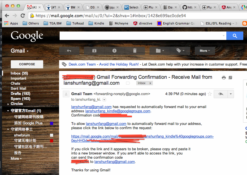Expand More labels in the sidebar
The height and width of the screenshot is (175, 247).
[x=16, y=158]
